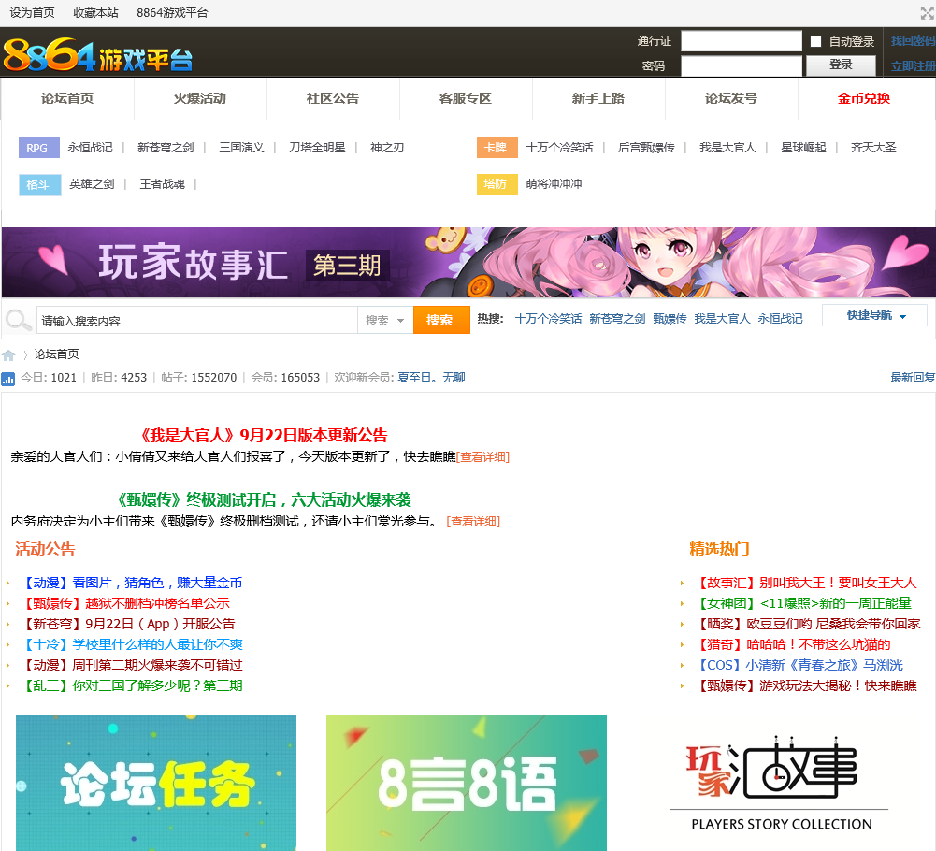Open the 三国演义 game link
This screenshot has width=936, height=851.
(241, 148)
